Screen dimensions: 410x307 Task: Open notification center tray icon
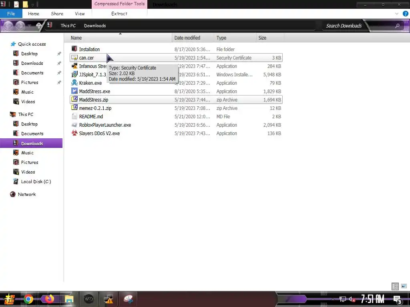[x=397, y=299]
